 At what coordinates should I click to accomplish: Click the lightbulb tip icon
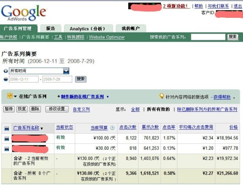point(162,97)
